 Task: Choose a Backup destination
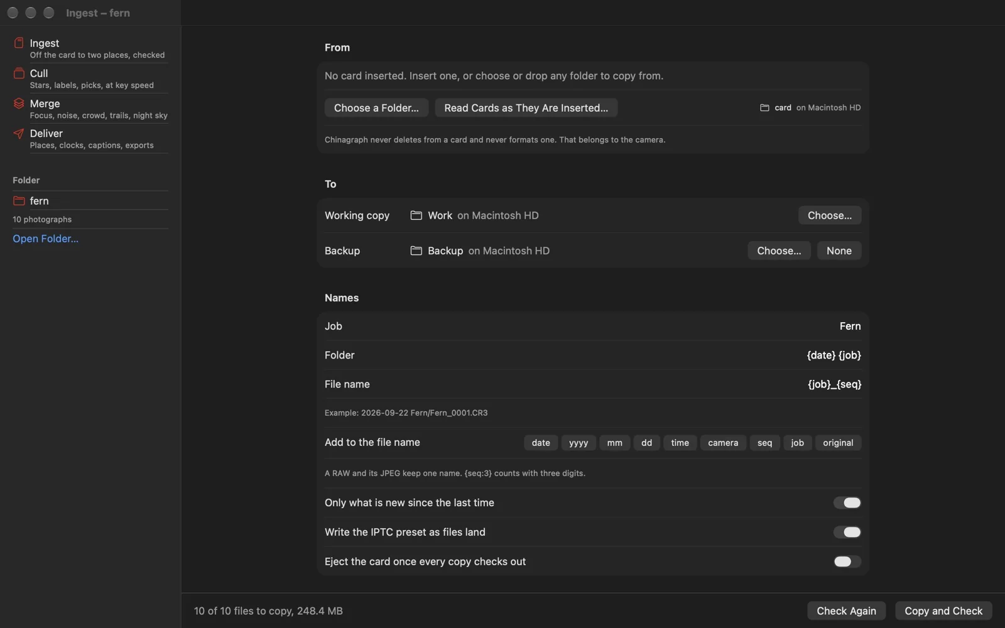click(779, 251)
